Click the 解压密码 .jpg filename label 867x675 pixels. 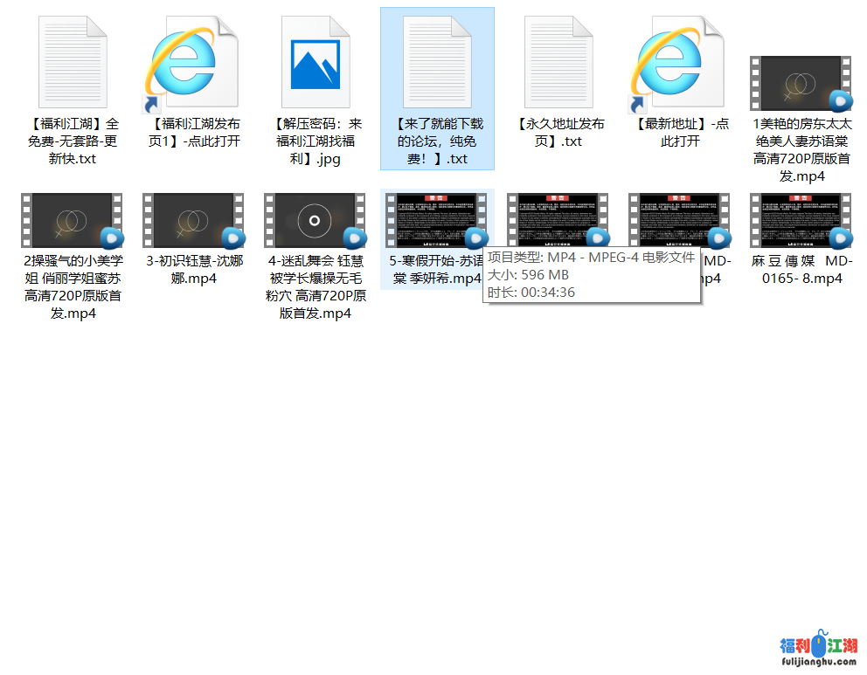[316, 141]
